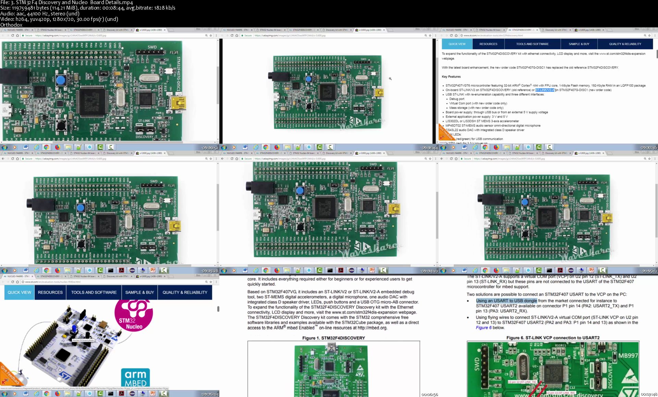
Task: Open Firefox from the 00:05:12 taskbar
Action: point(496,270)
